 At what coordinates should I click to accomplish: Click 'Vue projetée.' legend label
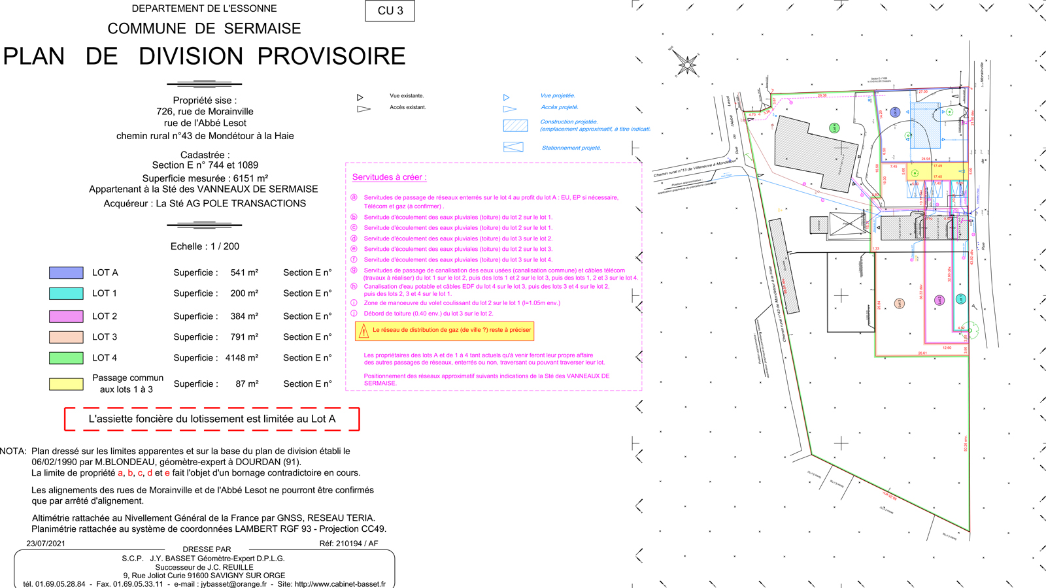click(558, 95)
